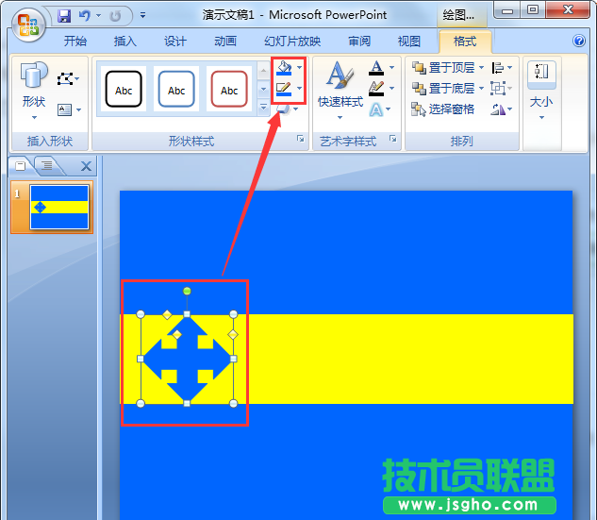Apply the black outlined Abc shape style
This screenshot has width=597, height=520.
click(x=124, y=91)
